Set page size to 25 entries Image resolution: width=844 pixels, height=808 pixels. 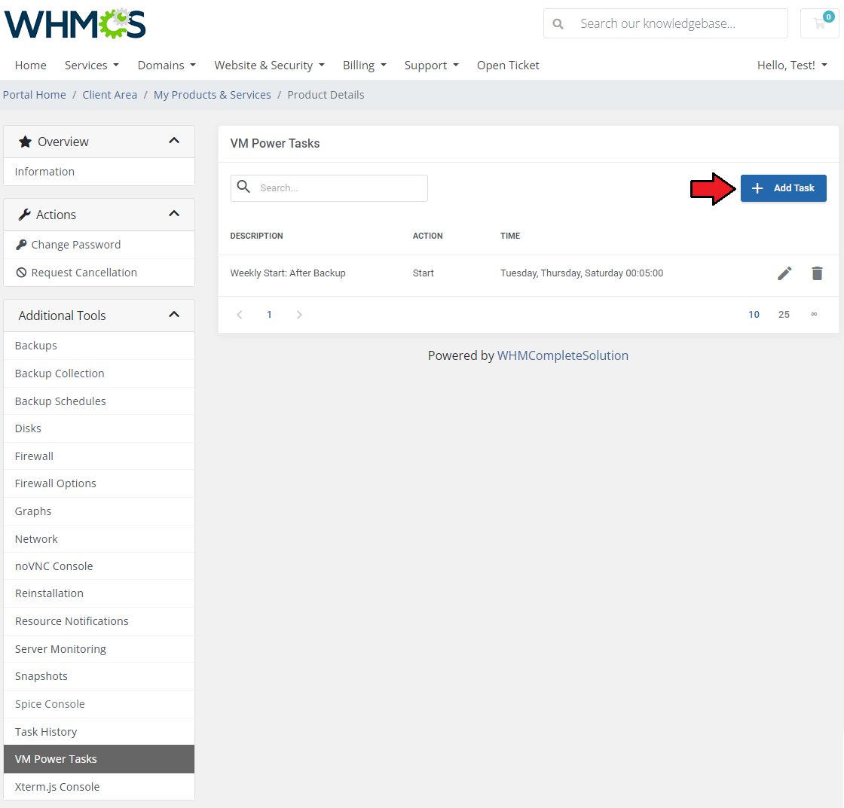point(784,315)
